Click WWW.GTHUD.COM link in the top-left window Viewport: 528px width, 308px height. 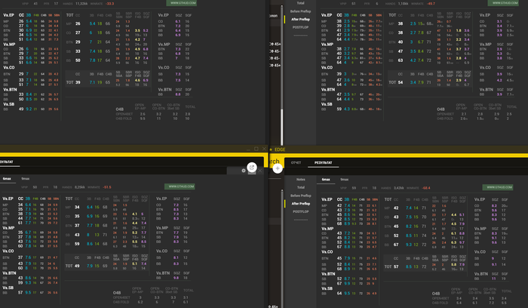182,3
